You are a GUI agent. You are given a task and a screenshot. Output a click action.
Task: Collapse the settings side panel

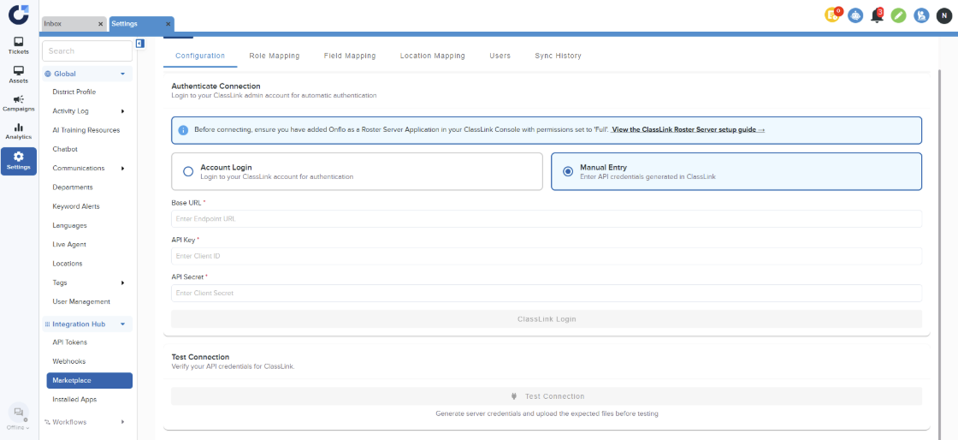(x=140, y=44)
